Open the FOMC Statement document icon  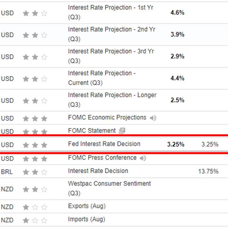(122, 131)
